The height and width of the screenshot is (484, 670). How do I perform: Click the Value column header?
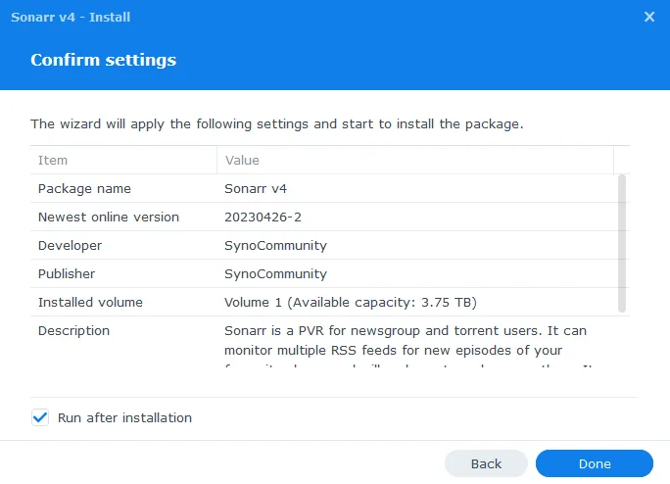click(x=242, y=160)
